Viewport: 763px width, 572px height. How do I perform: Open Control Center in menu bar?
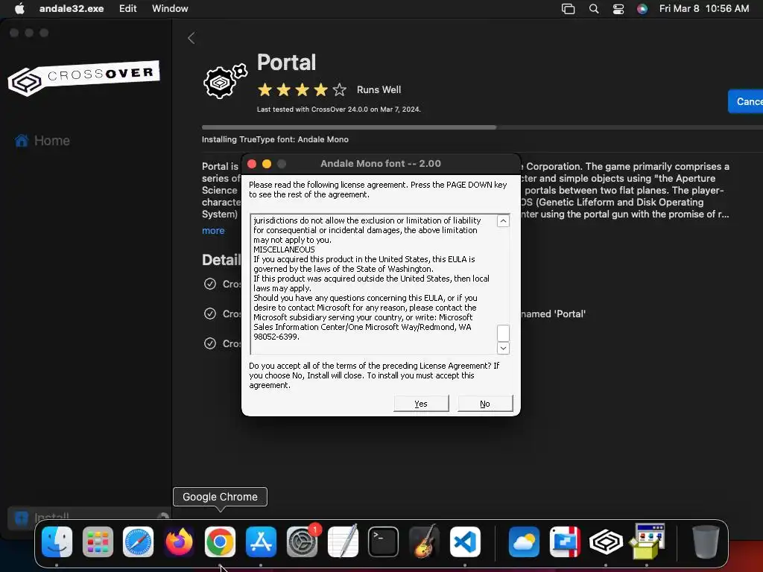[x=618, y=9]
